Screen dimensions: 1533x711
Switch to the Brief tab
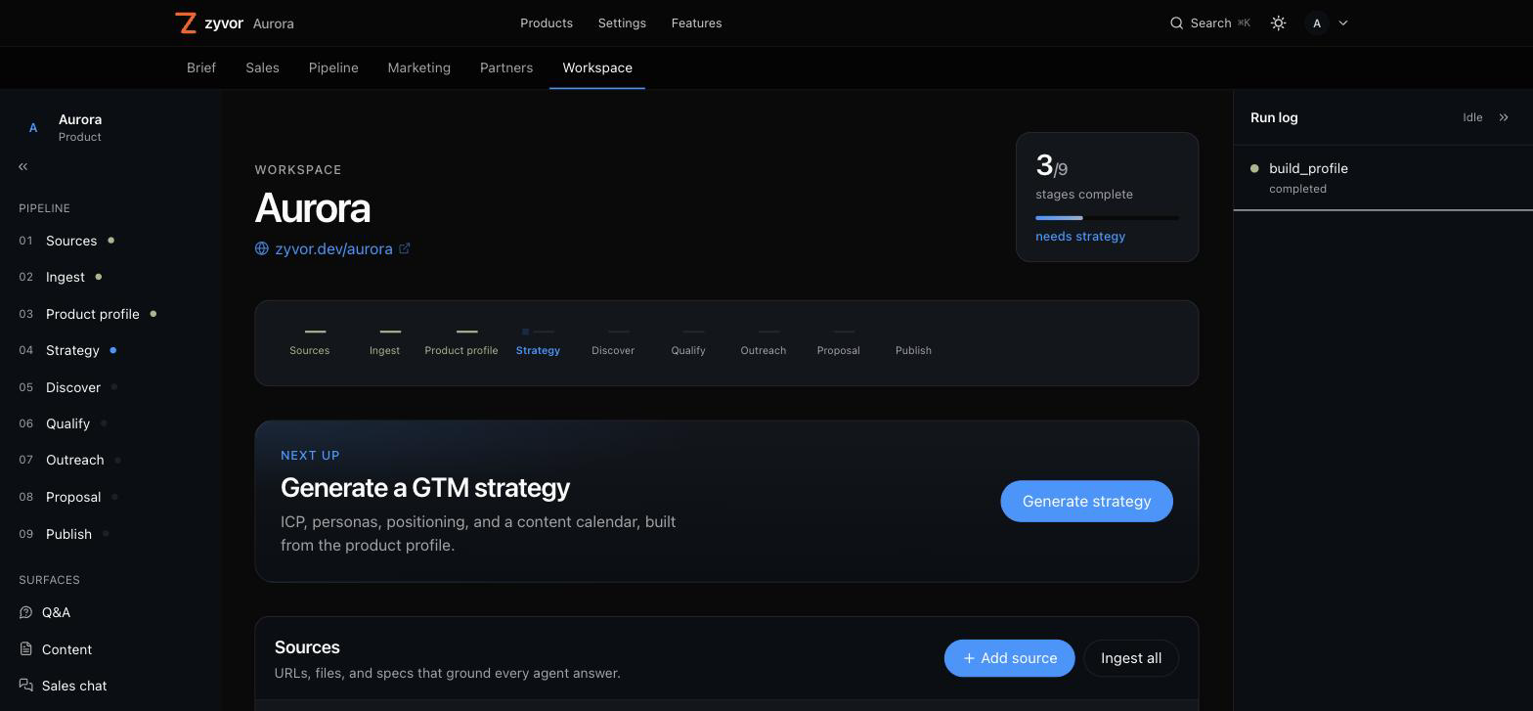(201, 67)
